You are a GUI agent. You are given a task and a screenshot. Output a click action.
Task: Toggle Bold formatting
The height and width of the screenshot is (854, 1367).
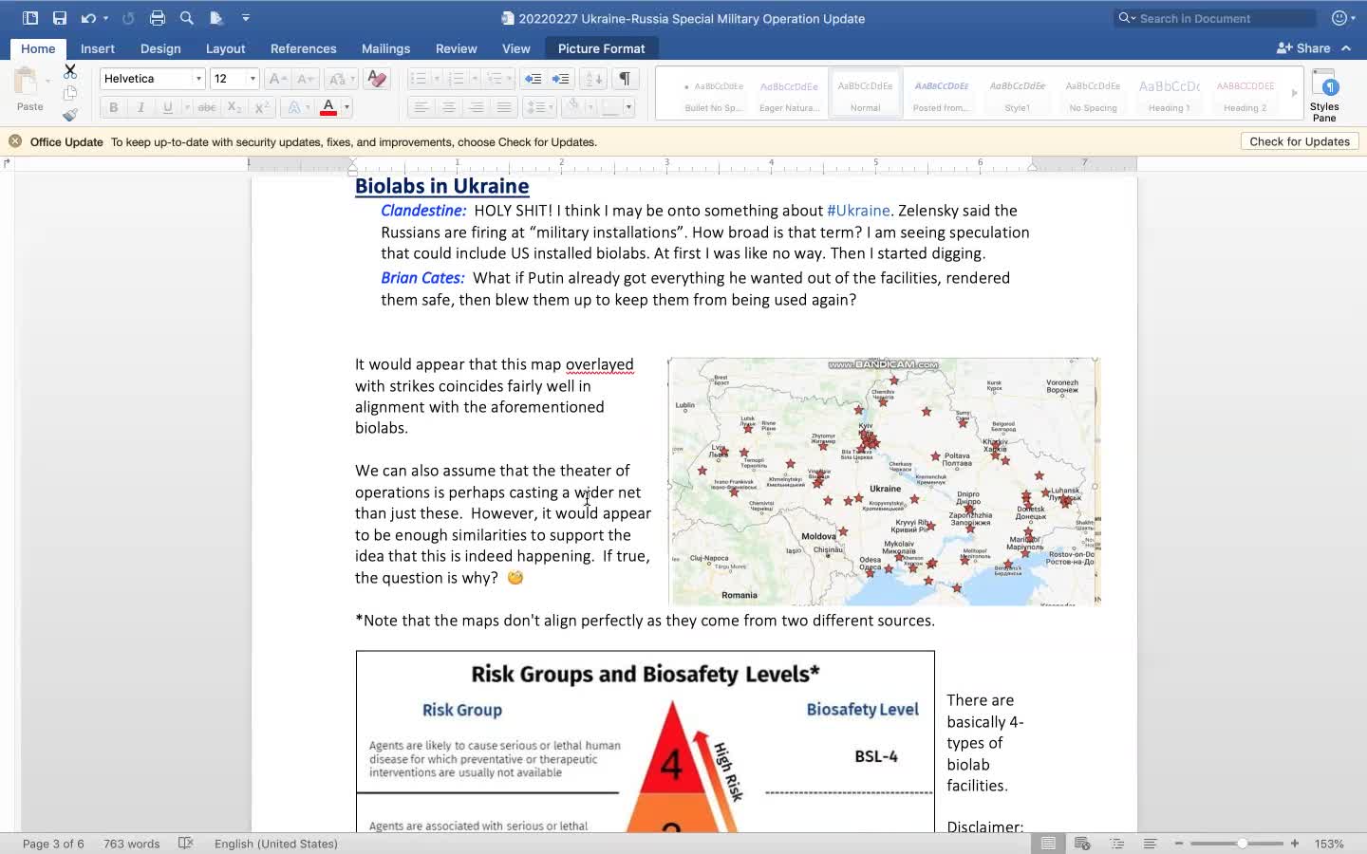(x=113, y=107)
